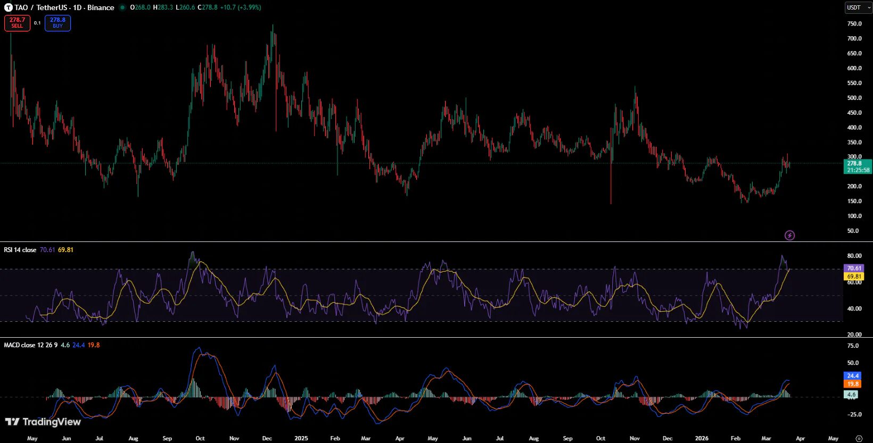
Task: Click the 278.8 BUY button
Action: [x=57, y=23]
